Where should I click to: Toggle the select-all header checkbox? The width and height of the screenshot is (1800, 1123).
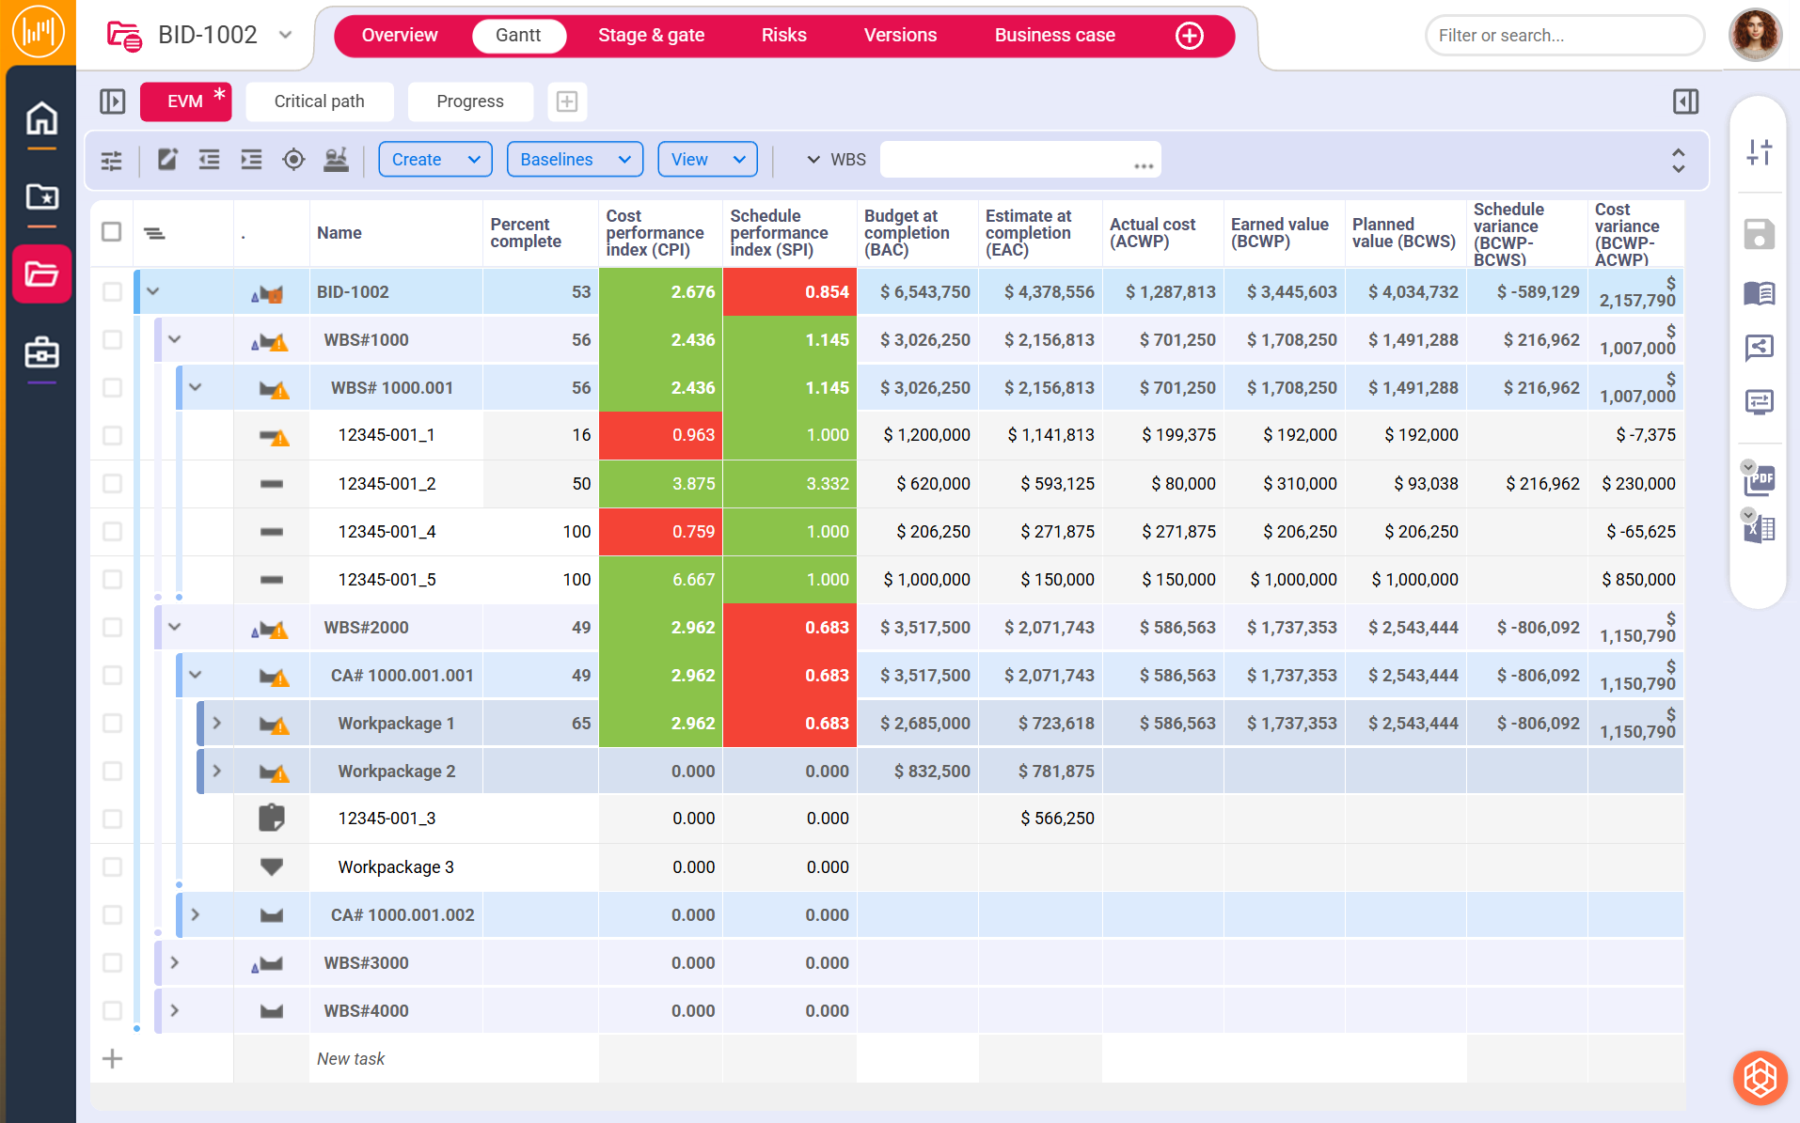pos(112,232)
